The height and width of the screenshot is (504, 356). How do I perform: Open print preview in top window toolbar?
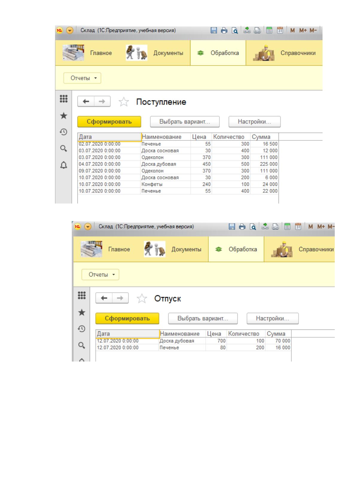[x=235, y=30]
